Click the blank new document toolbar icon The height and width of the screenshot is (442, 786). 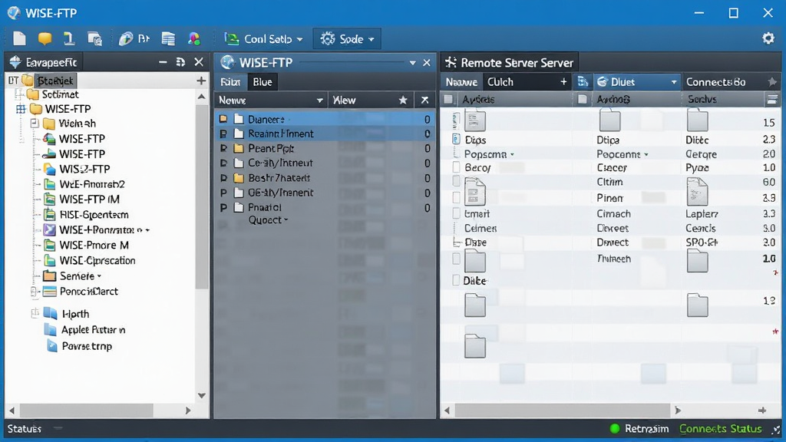[19, 38]
